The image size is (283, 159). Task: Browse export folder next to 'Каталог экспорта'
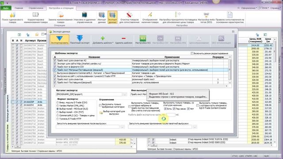[124, 94]
